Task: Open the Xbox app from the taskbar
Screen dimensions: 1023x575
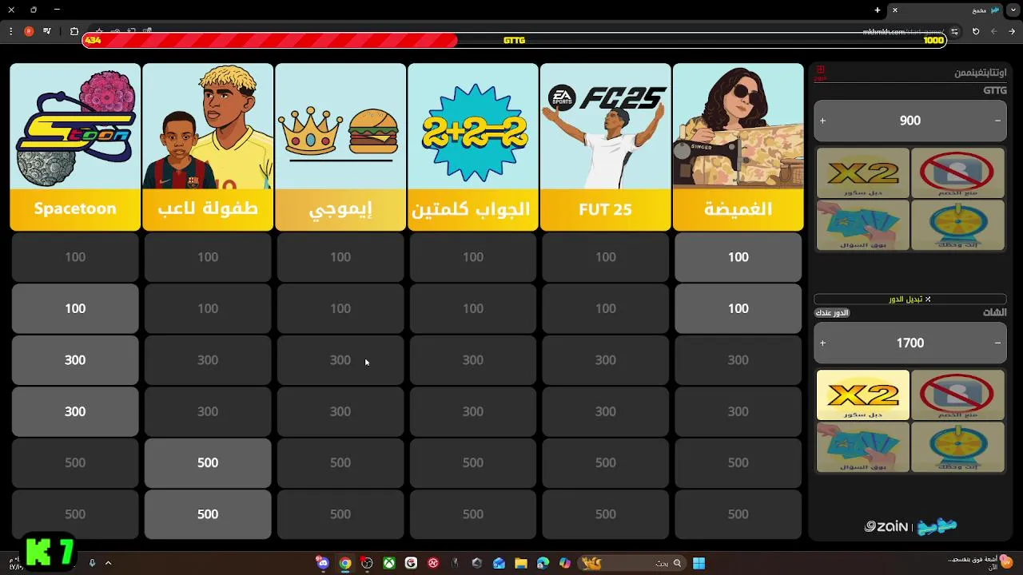Action: (x=388, y=563)
